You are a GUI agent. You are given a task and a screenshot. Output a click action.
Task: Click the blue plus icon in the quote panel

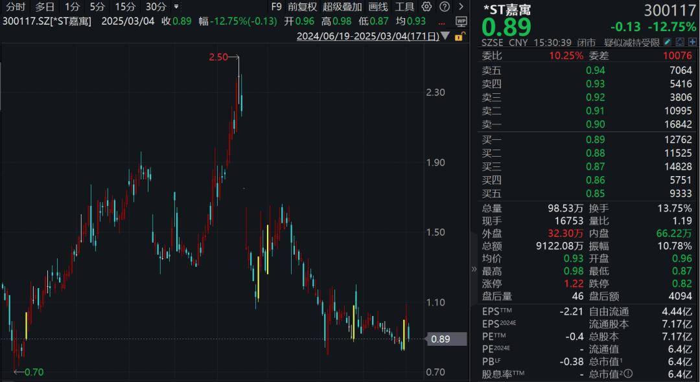tap(693, 41)
